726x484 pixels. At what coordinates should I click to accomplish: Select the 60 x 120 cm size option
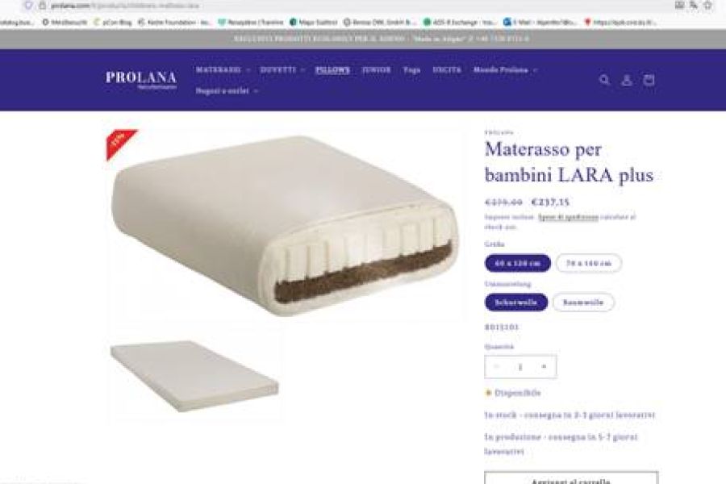(x=518, y=263)
